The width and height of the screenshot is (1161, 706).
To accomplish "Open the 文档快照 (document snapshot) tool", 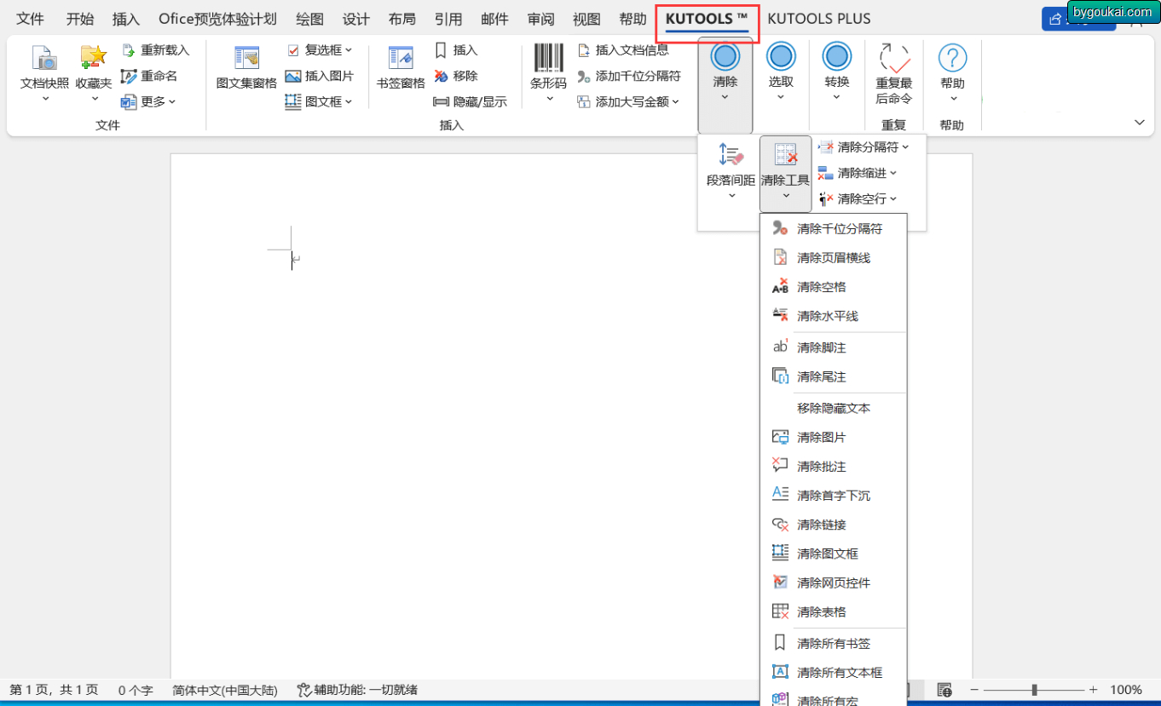I will [x=44, y=72].
